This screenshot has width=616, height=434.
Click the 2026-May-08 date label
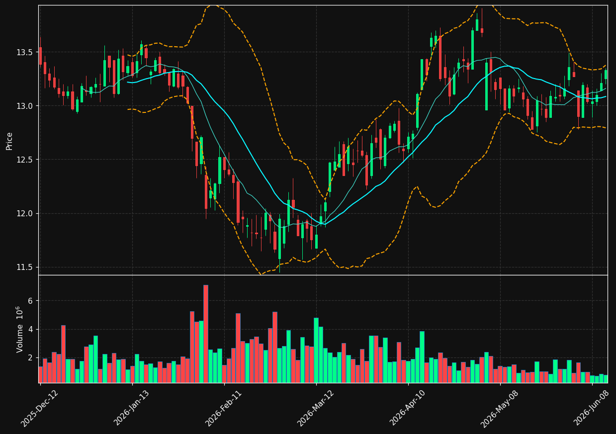tap(500, 408)
